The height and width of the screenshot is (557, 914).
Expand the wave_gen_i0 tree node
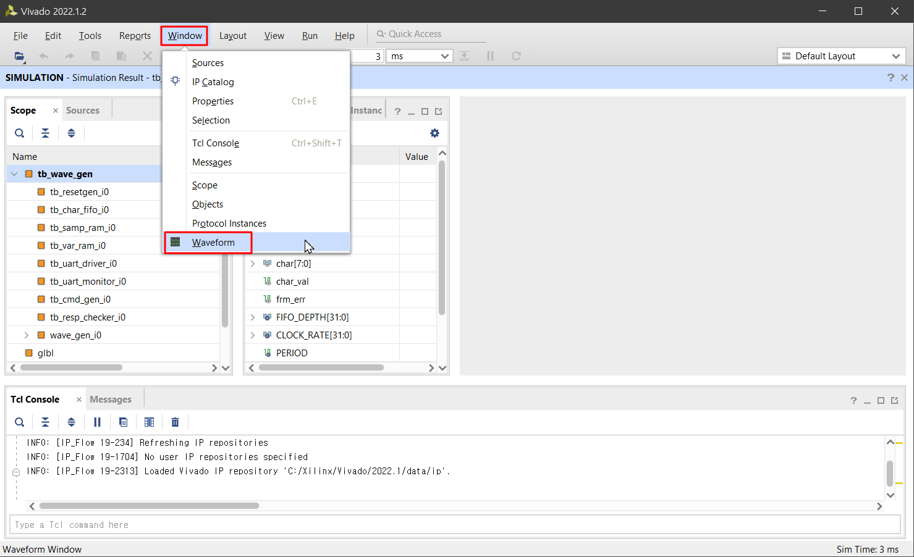pyautogui.click(x=26, y=335)
